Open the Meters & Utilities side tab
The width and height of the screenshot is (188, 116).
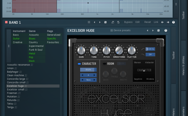183,66
